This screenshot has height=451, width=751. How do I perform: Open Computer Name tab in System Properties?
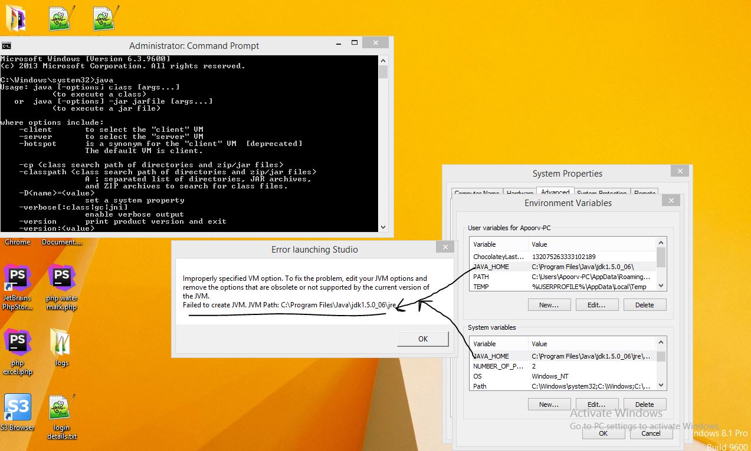477,193
